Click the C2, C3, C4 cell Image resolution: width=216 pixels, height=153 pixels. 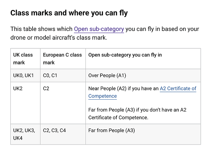coord(63,134)
